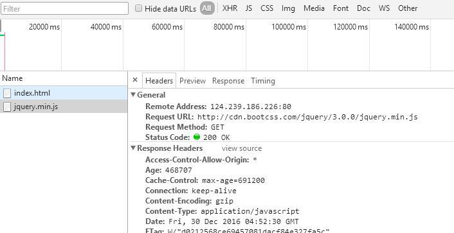Click the Access-Control-Allow-Origin header name
The image size is (454, 233).
click(197, 160)
